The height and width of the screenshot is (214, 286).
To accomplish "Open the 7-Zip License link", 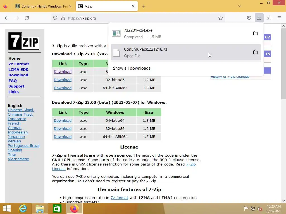I will [x=191, y=164].
